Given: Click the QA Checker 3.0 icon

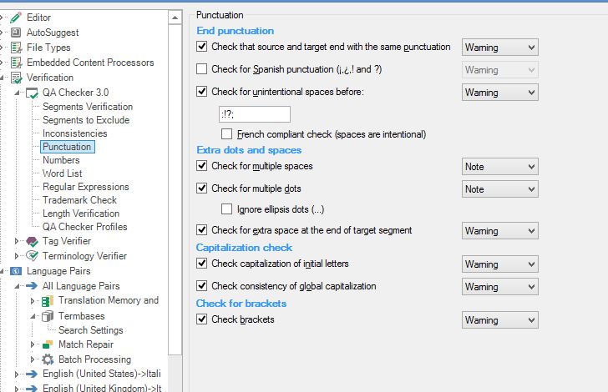Looking at the screenshot, I should pyautogui.click(x=32, y=93).
